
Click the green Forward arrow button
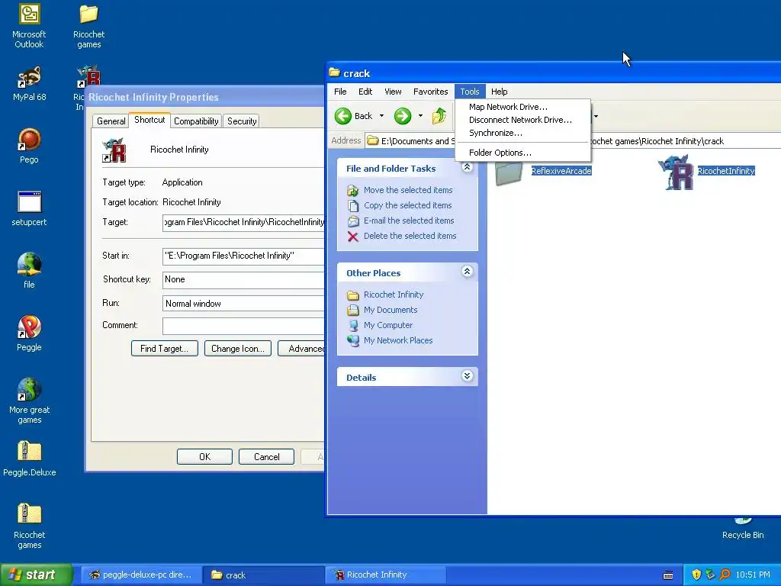point(403,116)
